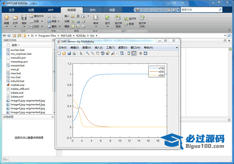Screen dimensions: 234x164
Task: Collapse the details panel chevron
Action: (53, 117)
